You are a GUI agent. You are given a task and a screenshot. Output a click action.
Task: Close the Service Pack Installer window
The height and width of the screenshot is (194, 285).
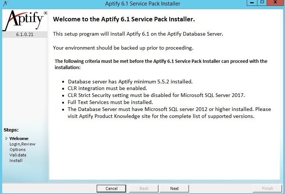click(275, 3)
